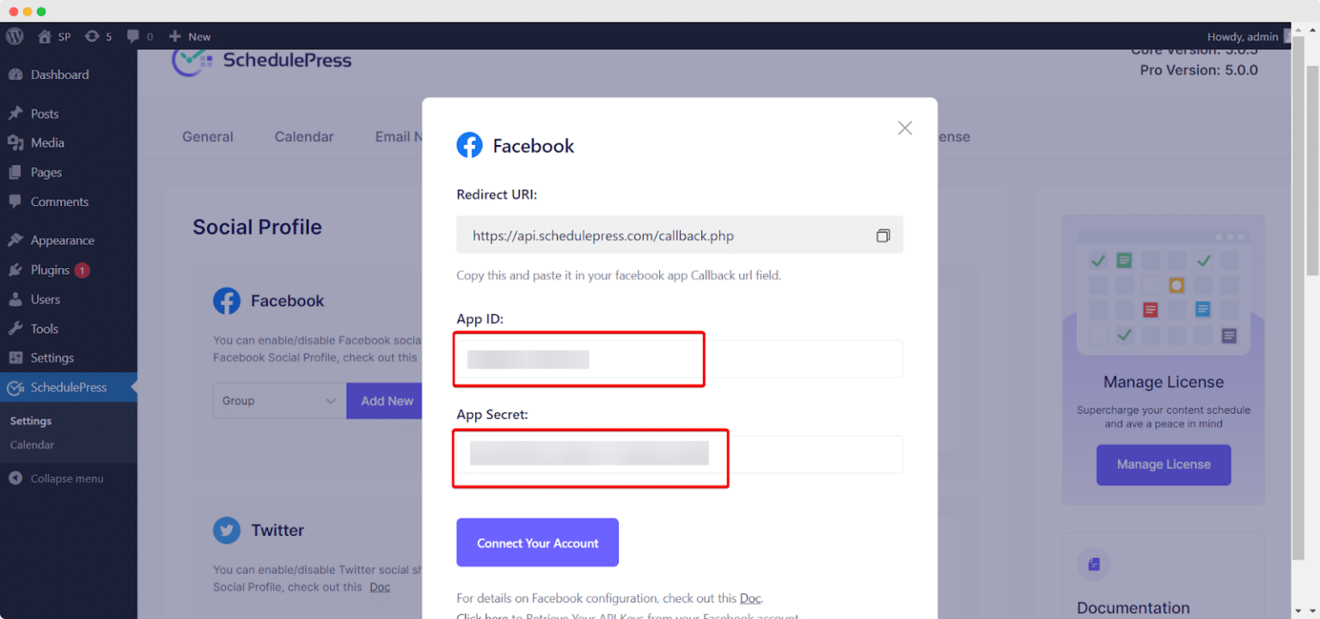Image resolution: width=1320 pixels, height=619 pixels.
Task: Click the Facebook logo in the modal header
Action: (x=469, y=145)
